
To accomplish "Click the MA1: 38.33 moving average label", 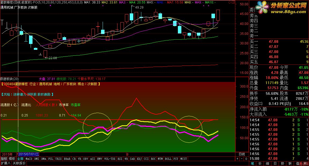I will pos(92,2).
